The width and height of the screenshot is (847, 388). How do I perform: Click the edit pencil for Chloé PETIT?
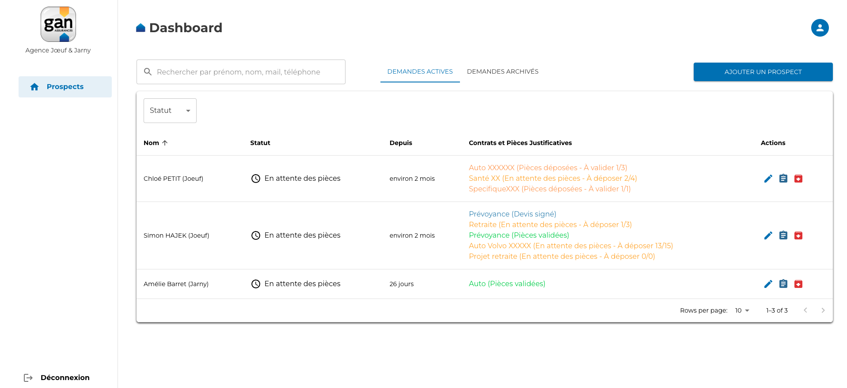[768, 179]
